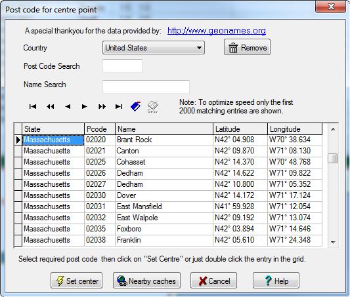
Task: Click the Remove button with trash icon
Action: click(247, 47)
